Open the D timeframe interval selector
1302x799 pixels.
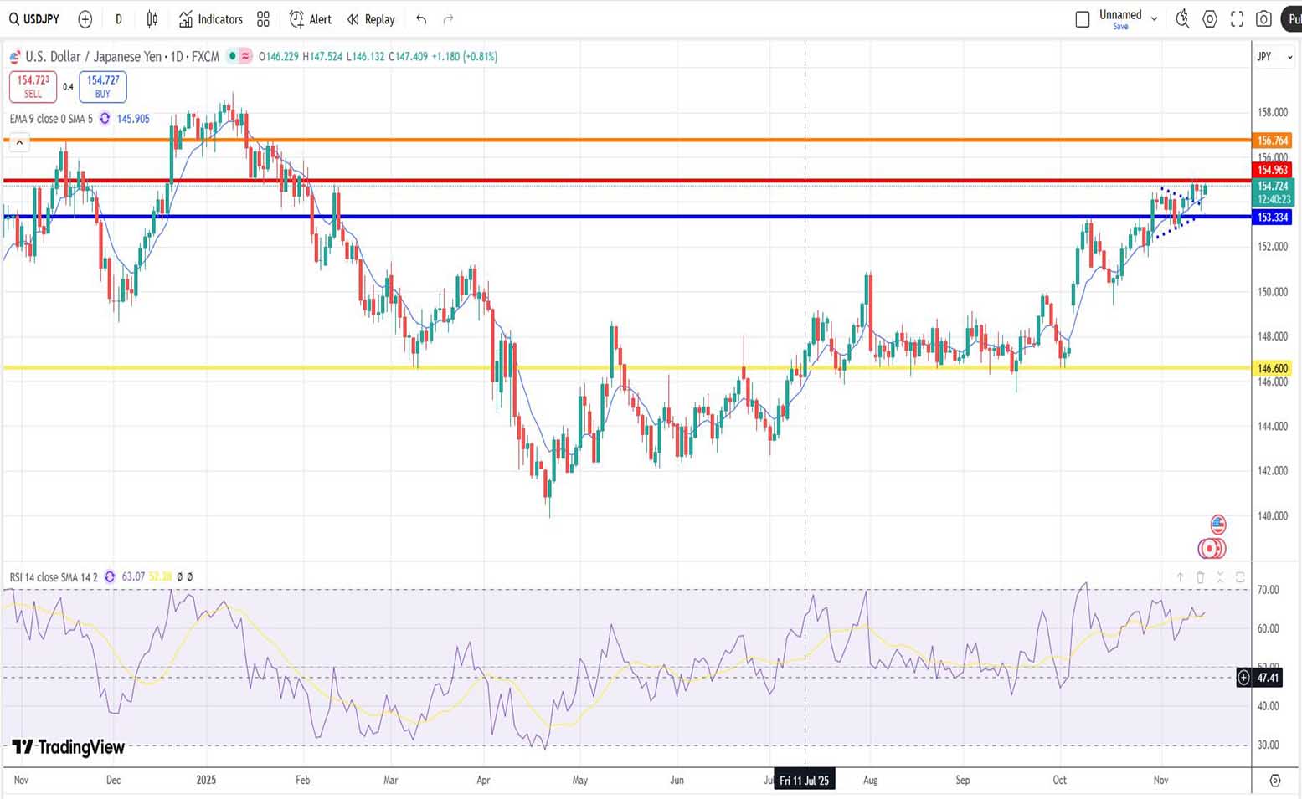[x=118, y=19]
